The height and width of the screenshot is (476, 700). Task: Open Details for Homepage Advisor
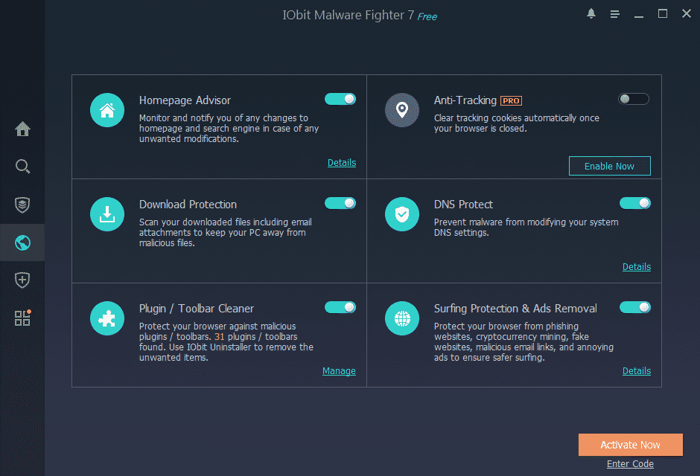point(342,163)
